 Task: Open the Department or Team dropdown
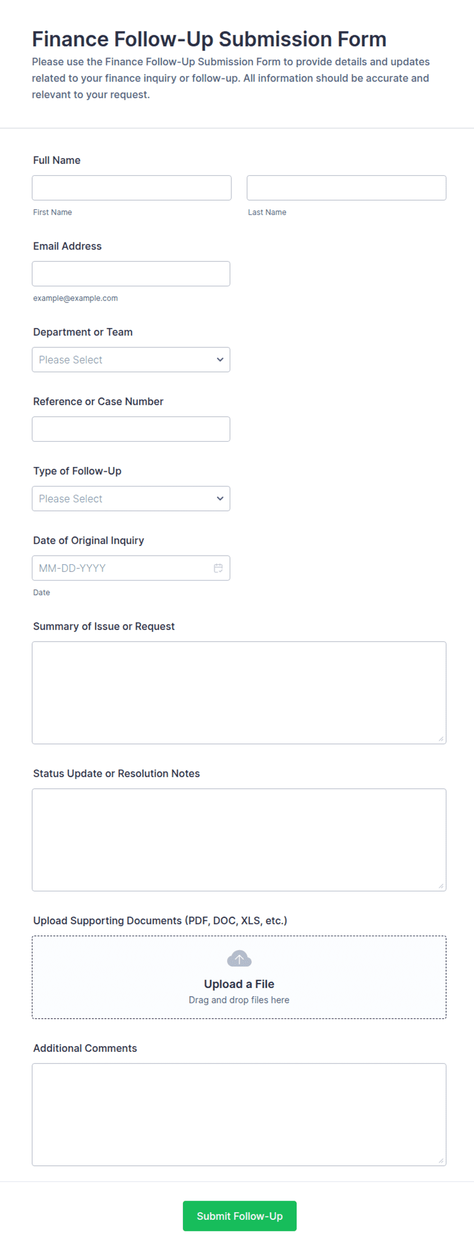(x=131, y=360)
